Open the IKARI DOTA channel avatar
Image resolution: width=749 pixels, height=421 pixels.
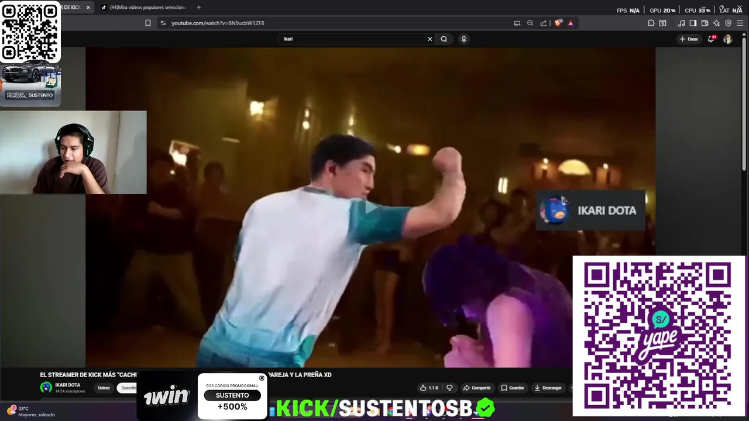[x=46, y=387]
